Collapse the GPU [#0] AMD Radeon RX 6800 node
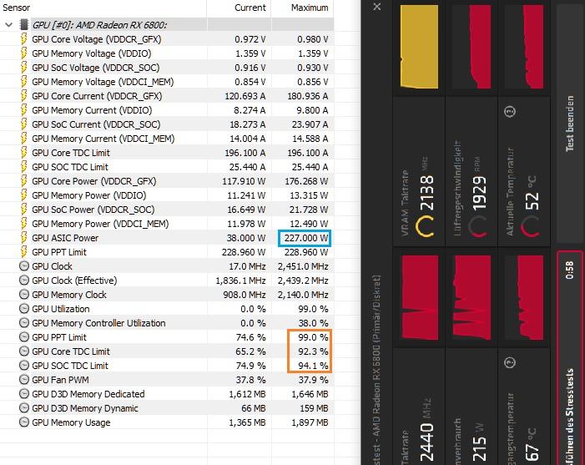Image resolution: width=585 pixels, height=465 pixels. pyautogui.click(x=9, y=25)
